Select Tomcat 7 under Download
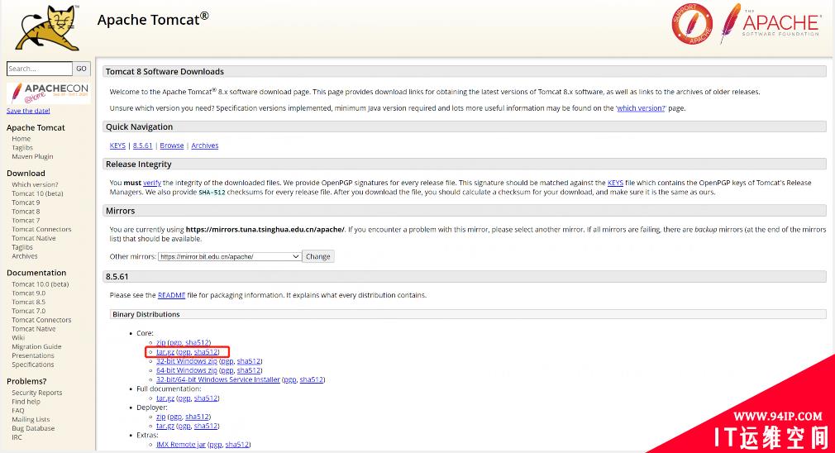 [x=26, y=221]
